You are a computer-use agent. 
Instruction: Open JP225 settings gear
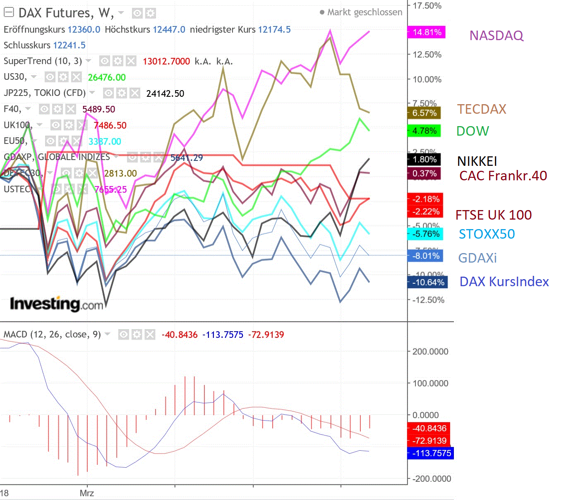121,93
